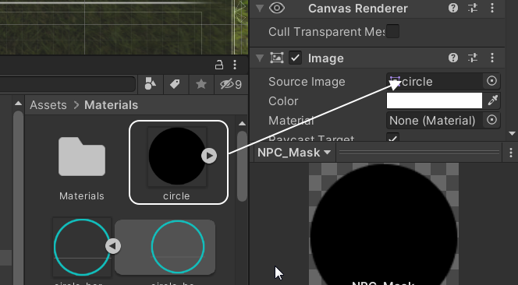The width and height of the screenshot is (518, 285).
Task: Click Materials in breadcrumb path
Action: (111, 105)
